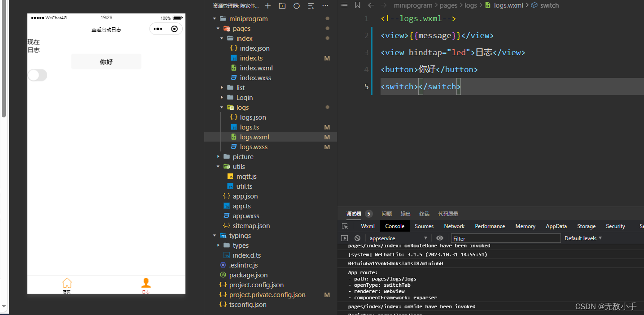This screenshot has width=644, height=315.
Task: Click the bookmark icon in editor header
Action: 357,5
